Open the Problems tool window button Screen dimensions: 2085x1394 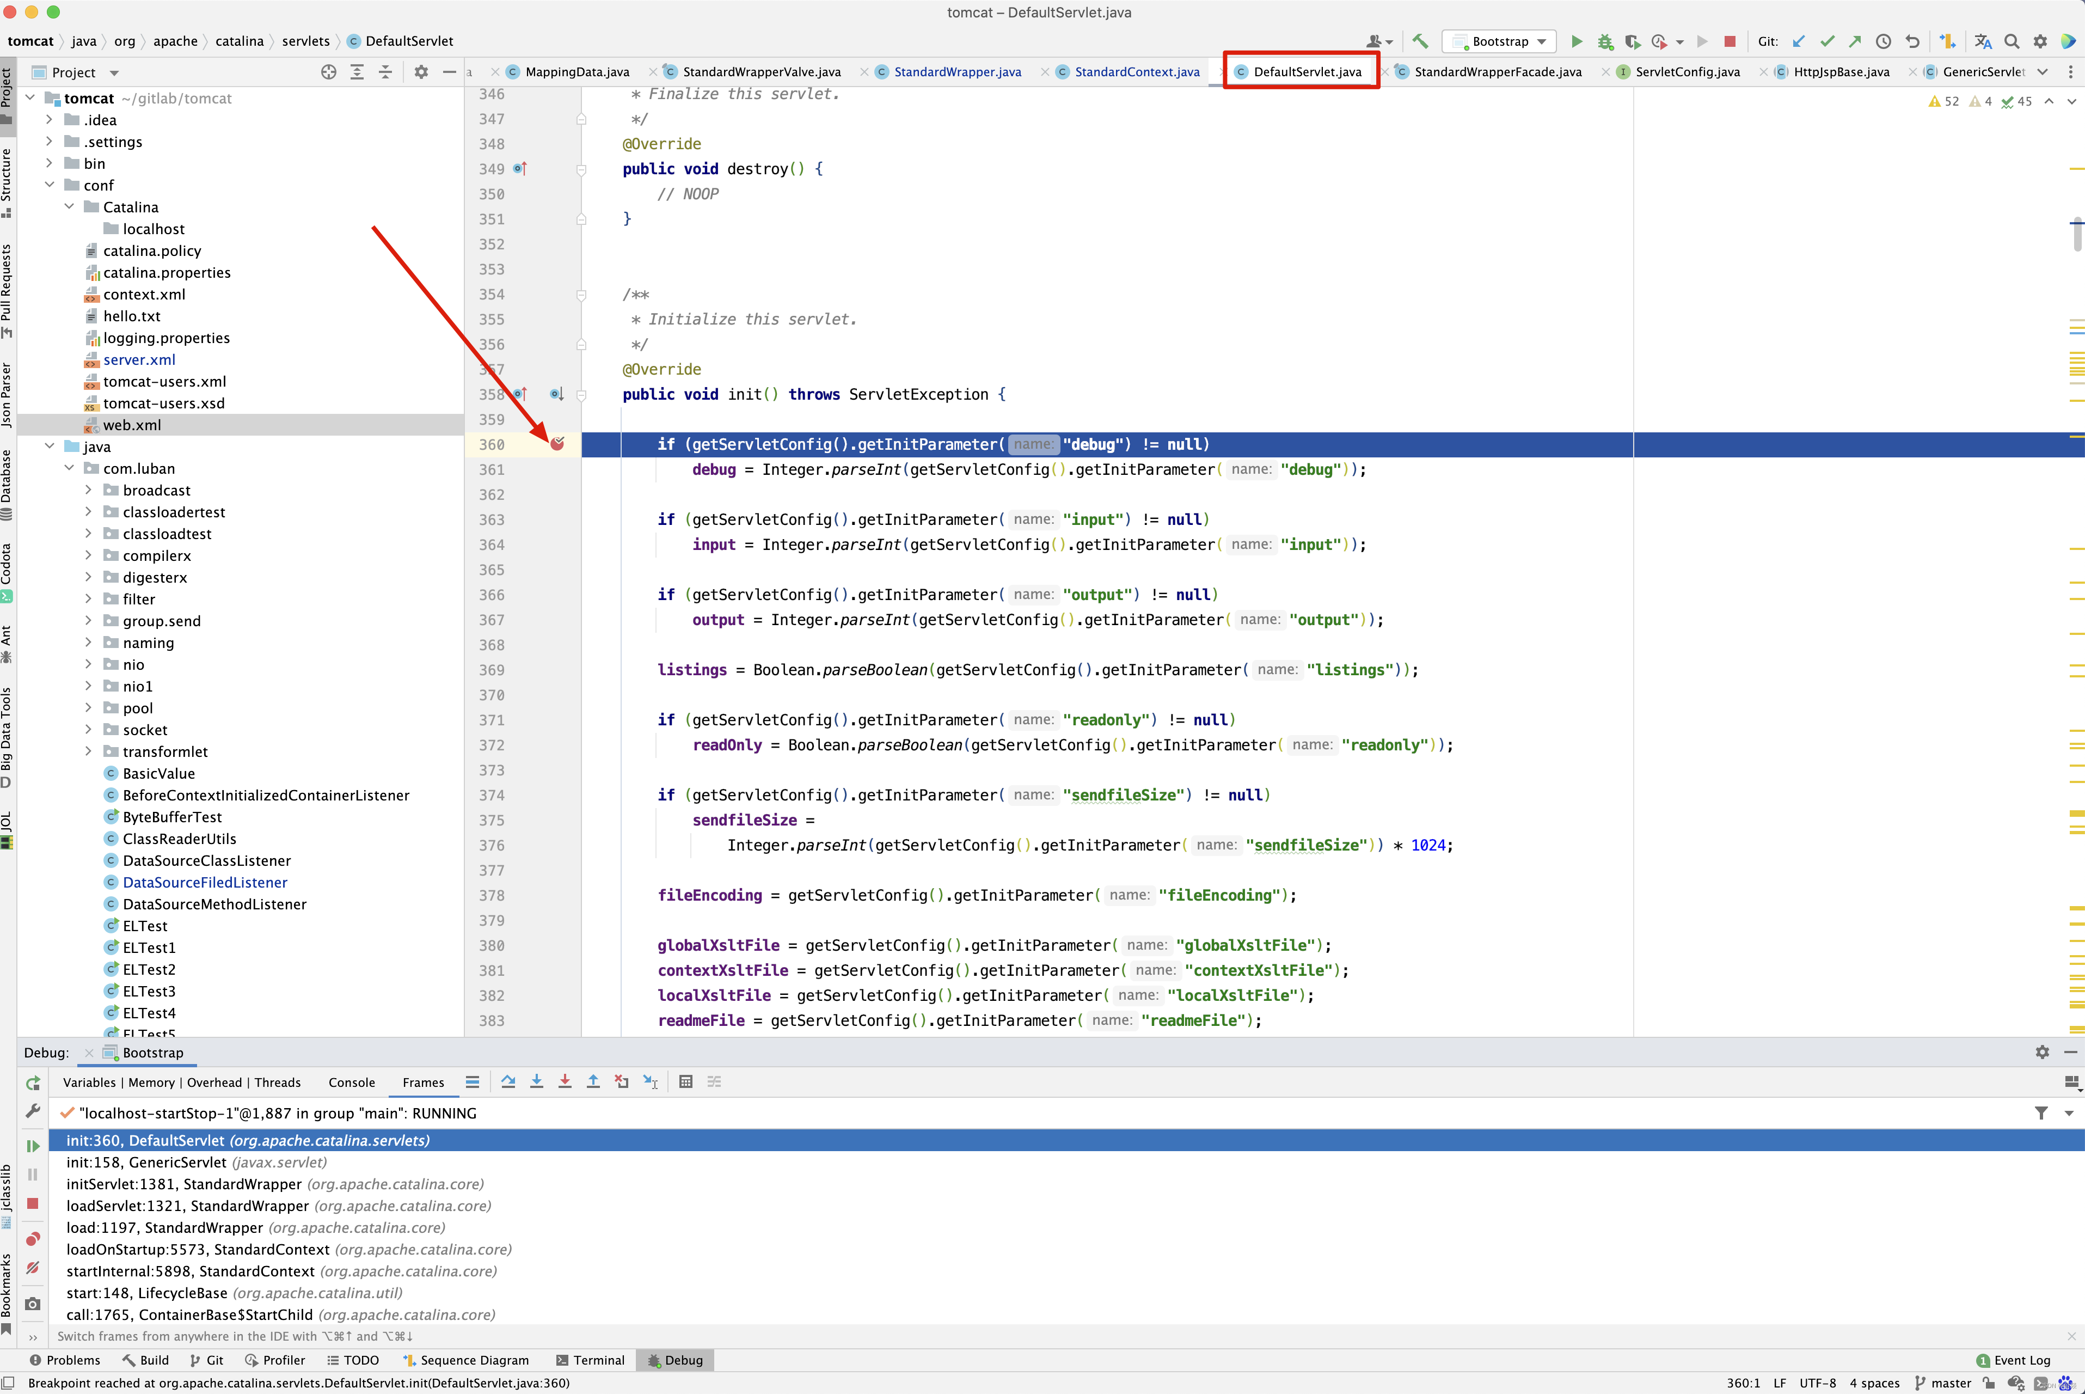coord(65,1360)
